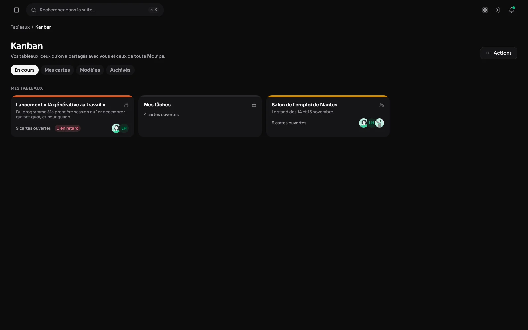Click the "1 en retard" badge
528x330 pixels.
(68, 128)
